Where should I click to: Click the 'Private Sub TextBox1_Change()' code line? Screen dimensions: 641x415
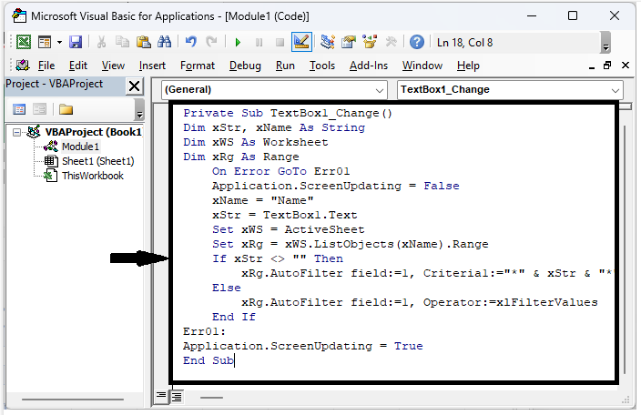(x=288, y=113)
